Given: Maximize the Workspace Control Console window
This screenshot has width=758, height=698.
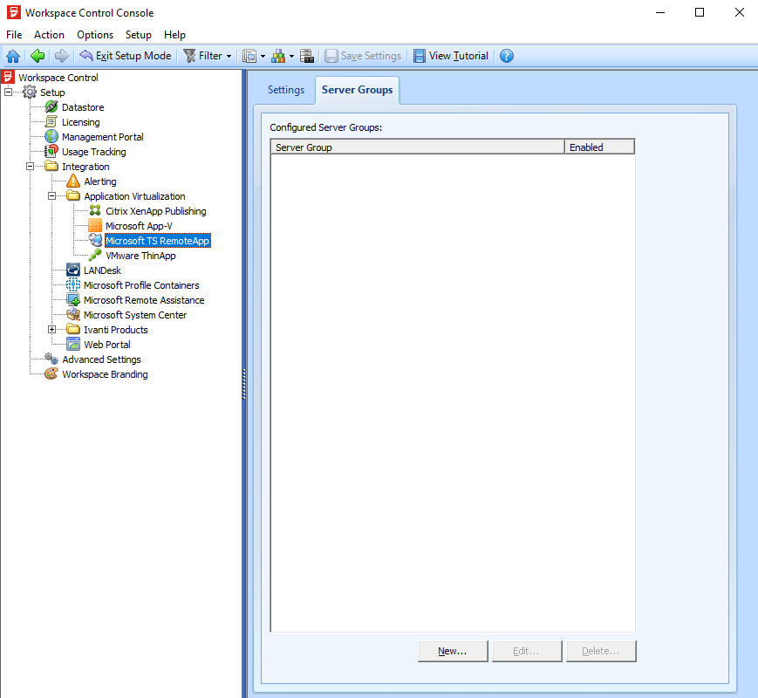Looking at the screenshot, I should pyautogui.click(x=700, y=12).
